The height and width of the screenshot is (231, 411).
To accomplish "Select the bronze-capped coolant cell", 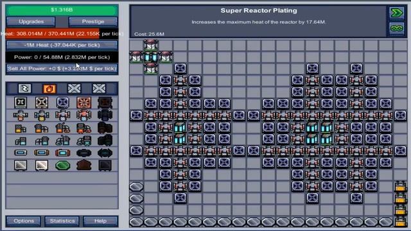I will click(42, 153).
